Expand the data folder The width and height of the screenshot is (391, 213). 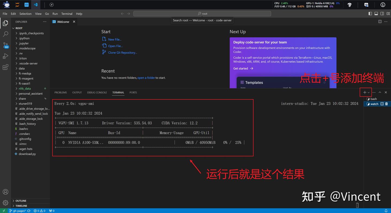[x=30, y=69]
